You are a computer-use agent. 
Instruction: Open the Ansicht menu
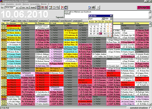(18, 4)
